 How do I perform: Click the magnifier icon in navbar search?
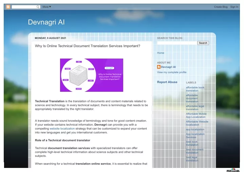[x=38, y=7]
